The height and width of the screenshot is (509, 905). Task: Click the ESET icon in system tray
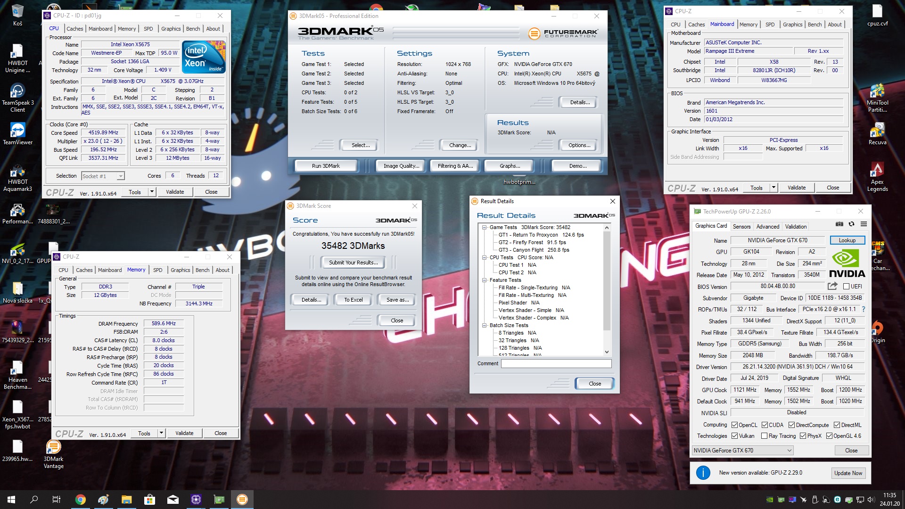coord(837,500)
